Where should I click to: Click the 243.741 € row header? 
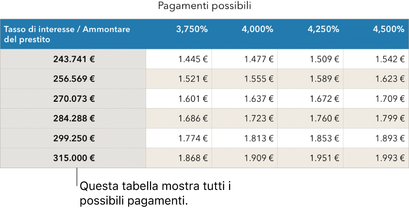[x=74, y=59]
